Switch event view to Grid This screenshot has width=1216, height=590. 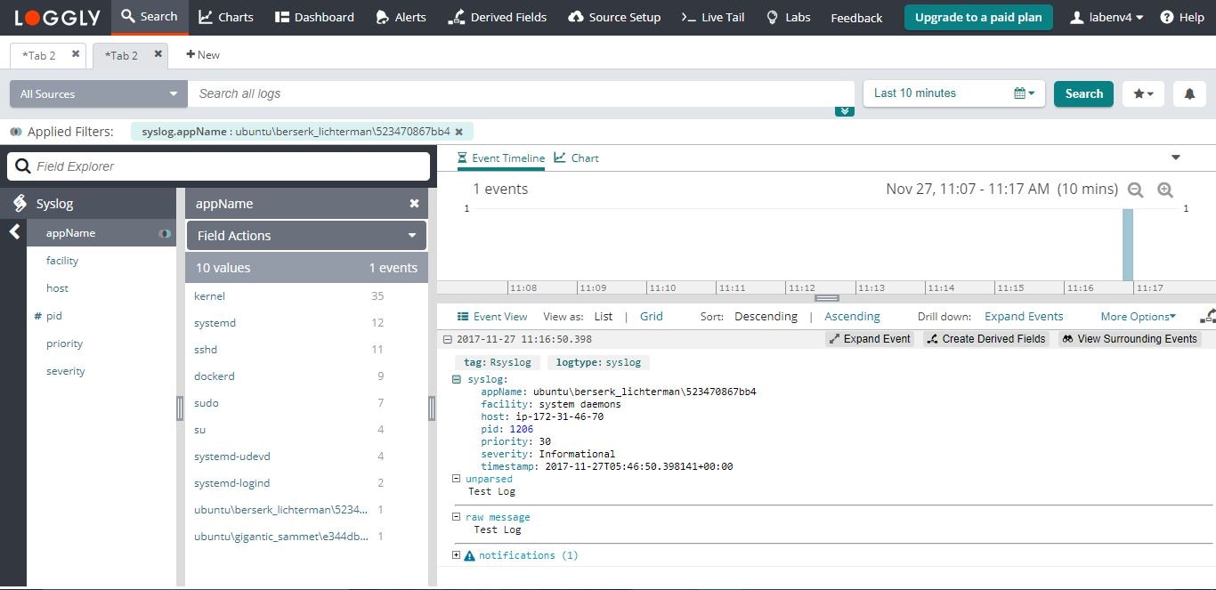click(x=652, y=316)
